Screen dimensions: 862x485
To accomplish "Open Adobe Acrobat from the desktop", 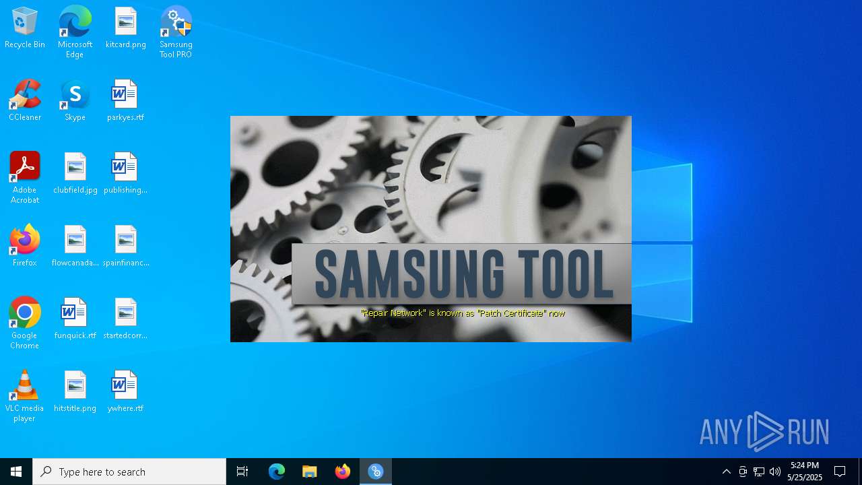I will (x=25, y=178).
